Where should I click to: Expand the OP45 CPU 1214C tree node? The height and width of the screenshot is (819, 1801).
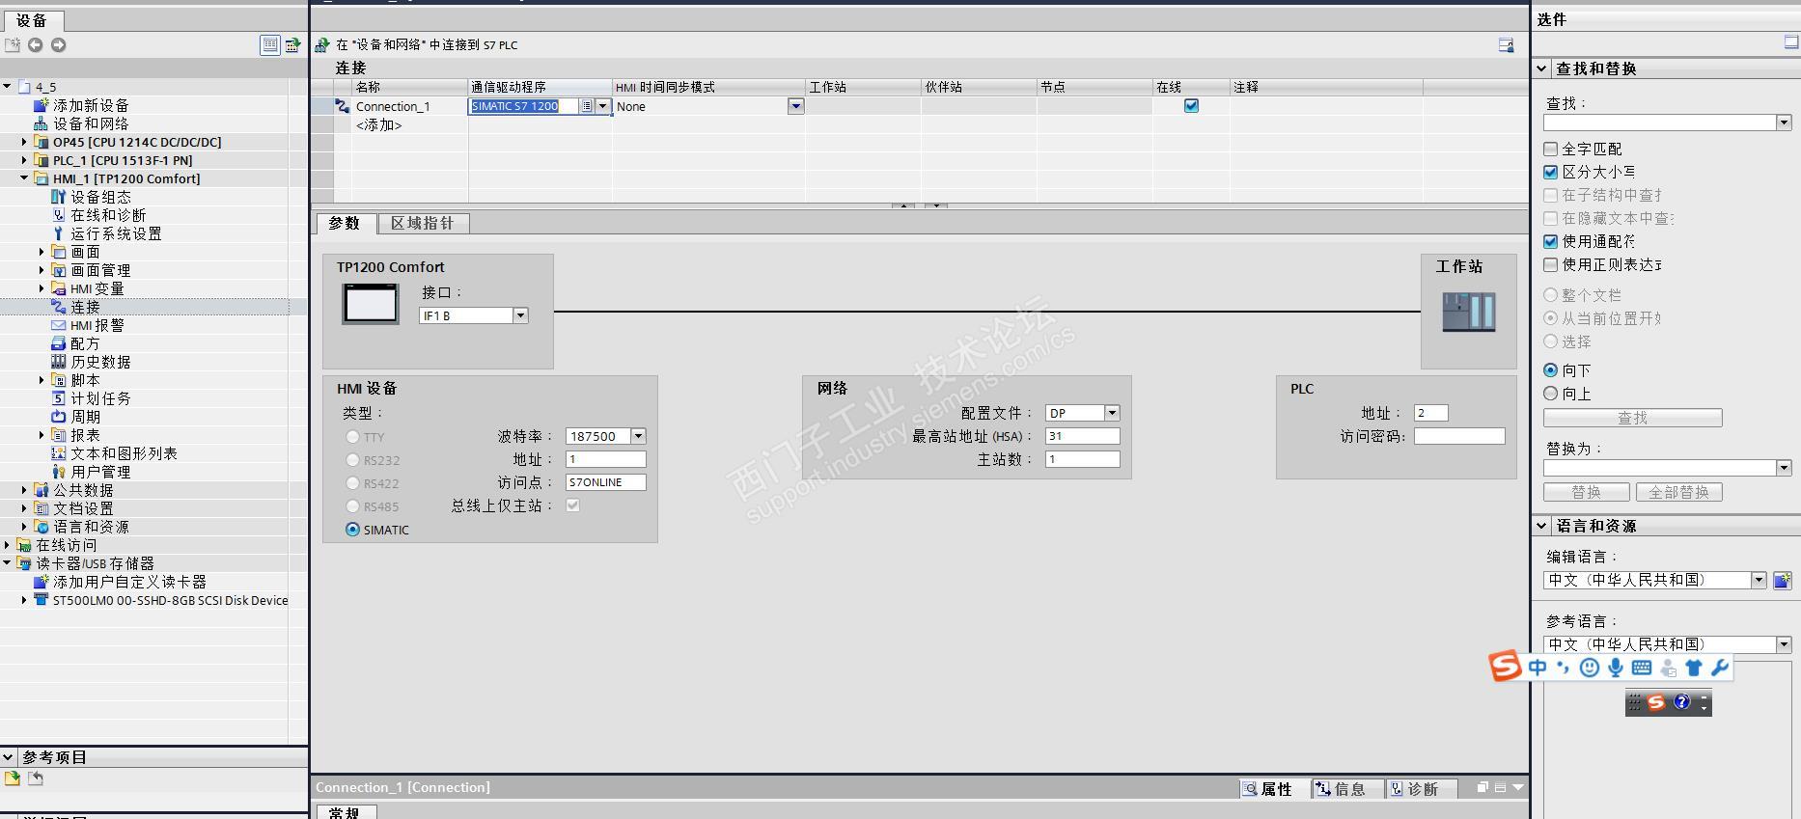coord(24,142)
